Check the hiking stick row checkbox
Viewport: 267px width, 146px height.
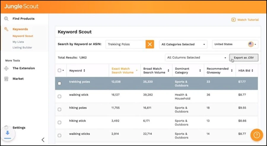(x=59, y=122)
